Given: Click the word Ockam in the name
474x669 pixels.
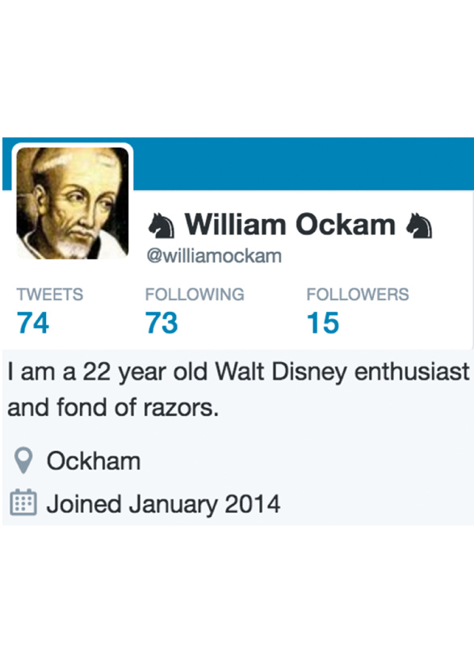Looking at the screenshot, I should coord(346,225).
